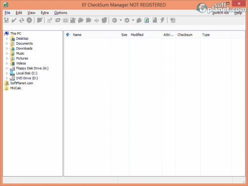Open the Edit menu
This screenshot has width=248, height=186.
(19, 13)
